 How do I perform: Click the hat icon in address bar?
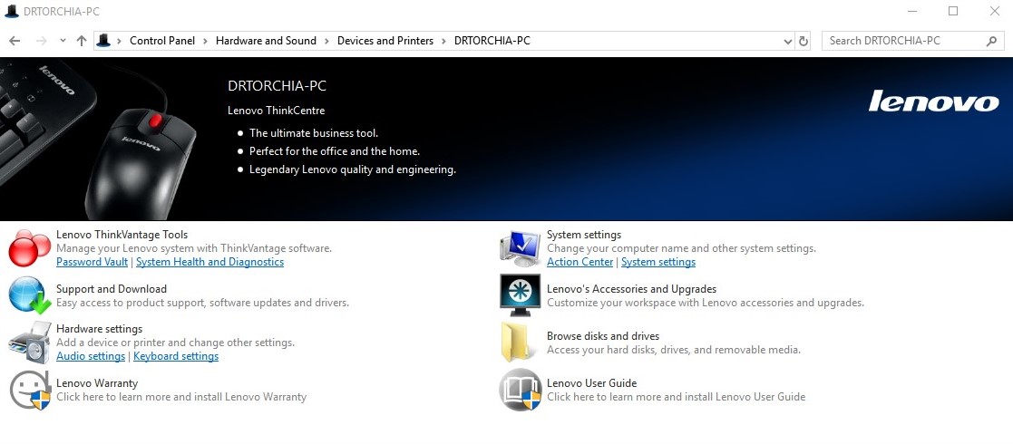[x=104, y=41]
